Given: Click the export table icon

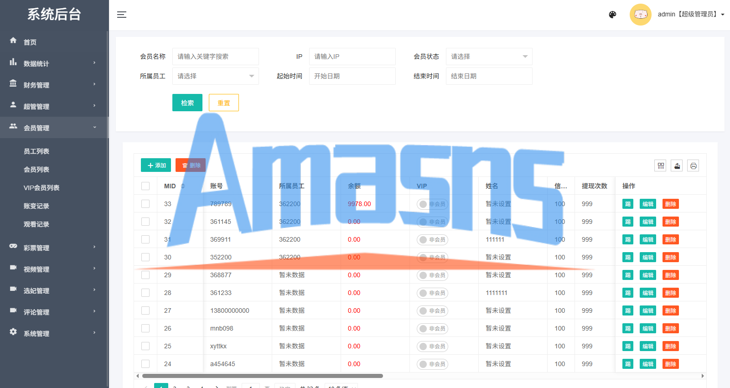Looking at the screenshot, I should [x=677, y=166].
